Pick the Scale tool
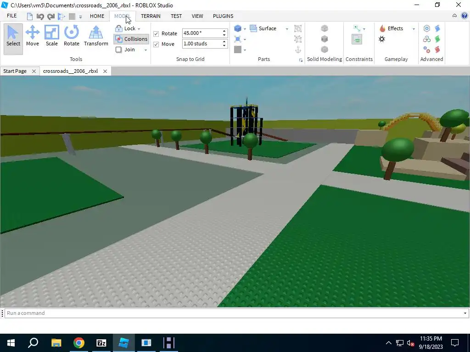This screenshot has height=352, width=470. click(x=51, y=36)
